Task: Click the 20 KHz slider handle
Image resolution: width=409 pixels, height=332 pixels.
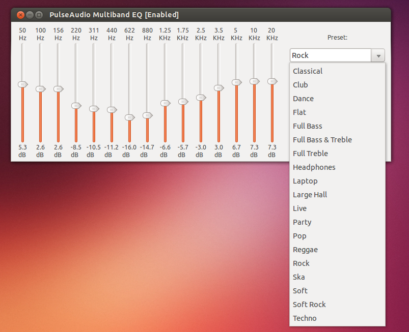Action: click(272, 81)
